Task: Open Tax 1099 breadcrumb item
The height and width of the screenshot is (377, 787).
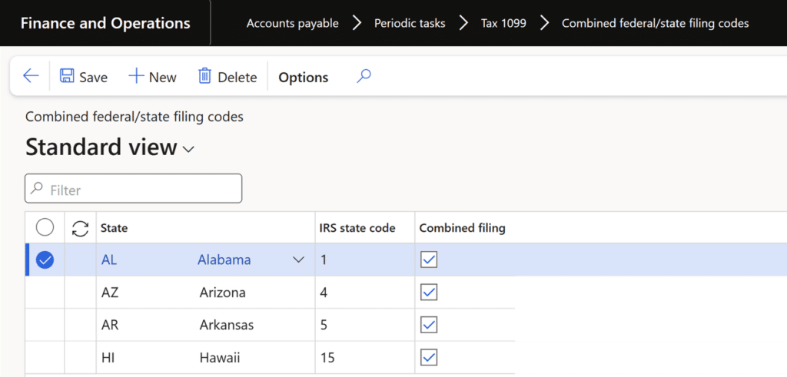Action: click(503, 23)
